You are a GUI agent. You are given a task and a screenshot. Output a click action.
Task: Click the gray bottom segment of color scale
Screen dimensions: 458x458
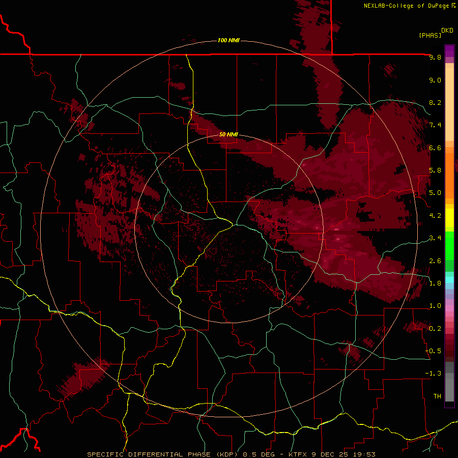[x=449, y=390]
